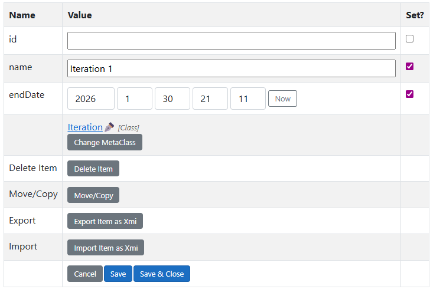
Task: Focus the empty id text field
Action: [231, 41]
